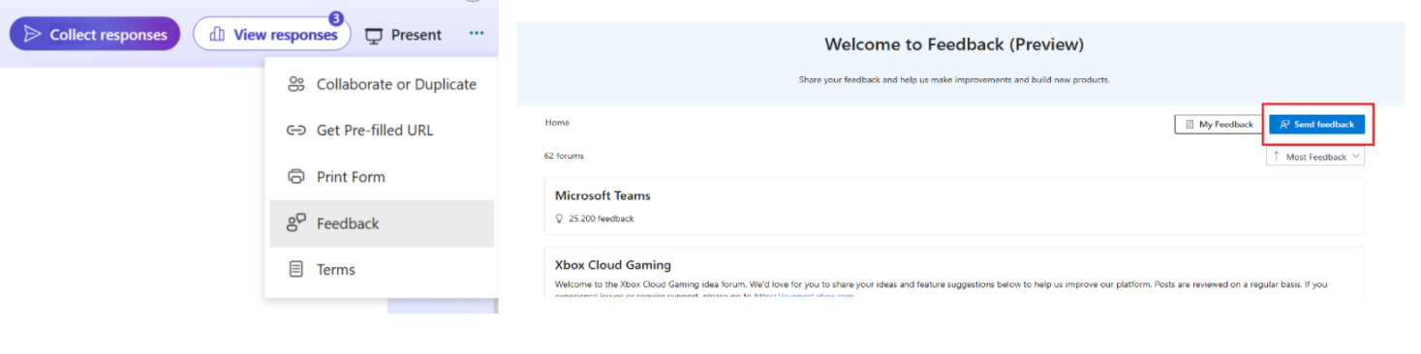
Task: Click the My Feedback document icon
Action: 1190,125
